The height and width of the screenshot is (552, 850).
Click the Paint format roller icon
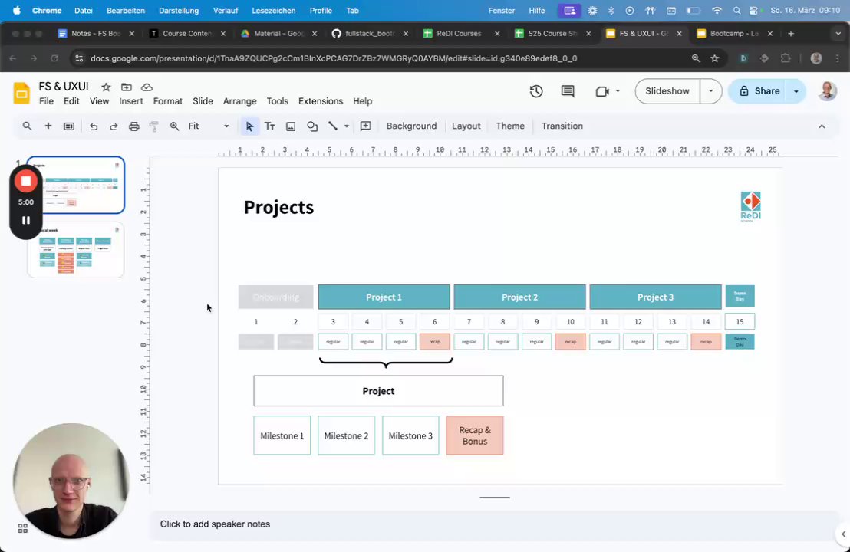[154, 127]
